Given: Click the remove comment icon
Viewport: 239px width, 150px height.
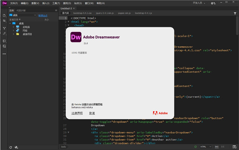Looking at the screenshot, I should [4, 46].
